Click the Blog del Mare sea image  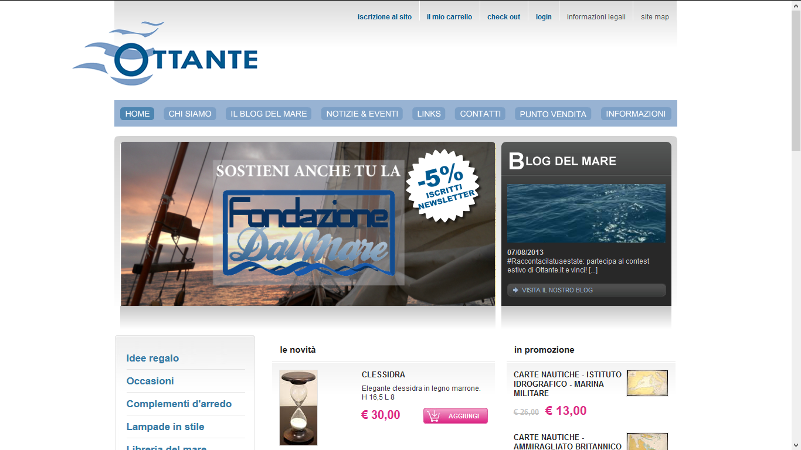pyautogui.click(x=586, y=213)
